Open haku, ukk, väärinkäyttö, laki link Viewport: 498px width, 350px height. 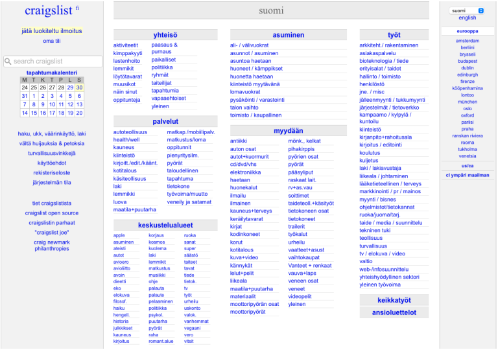coord(52,134)
